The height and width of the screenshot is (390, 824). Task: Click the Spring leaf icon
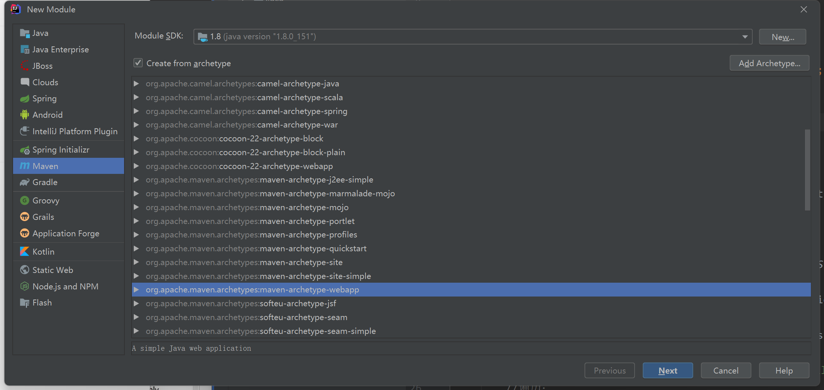pyautogui.click(x=25, y=99)
